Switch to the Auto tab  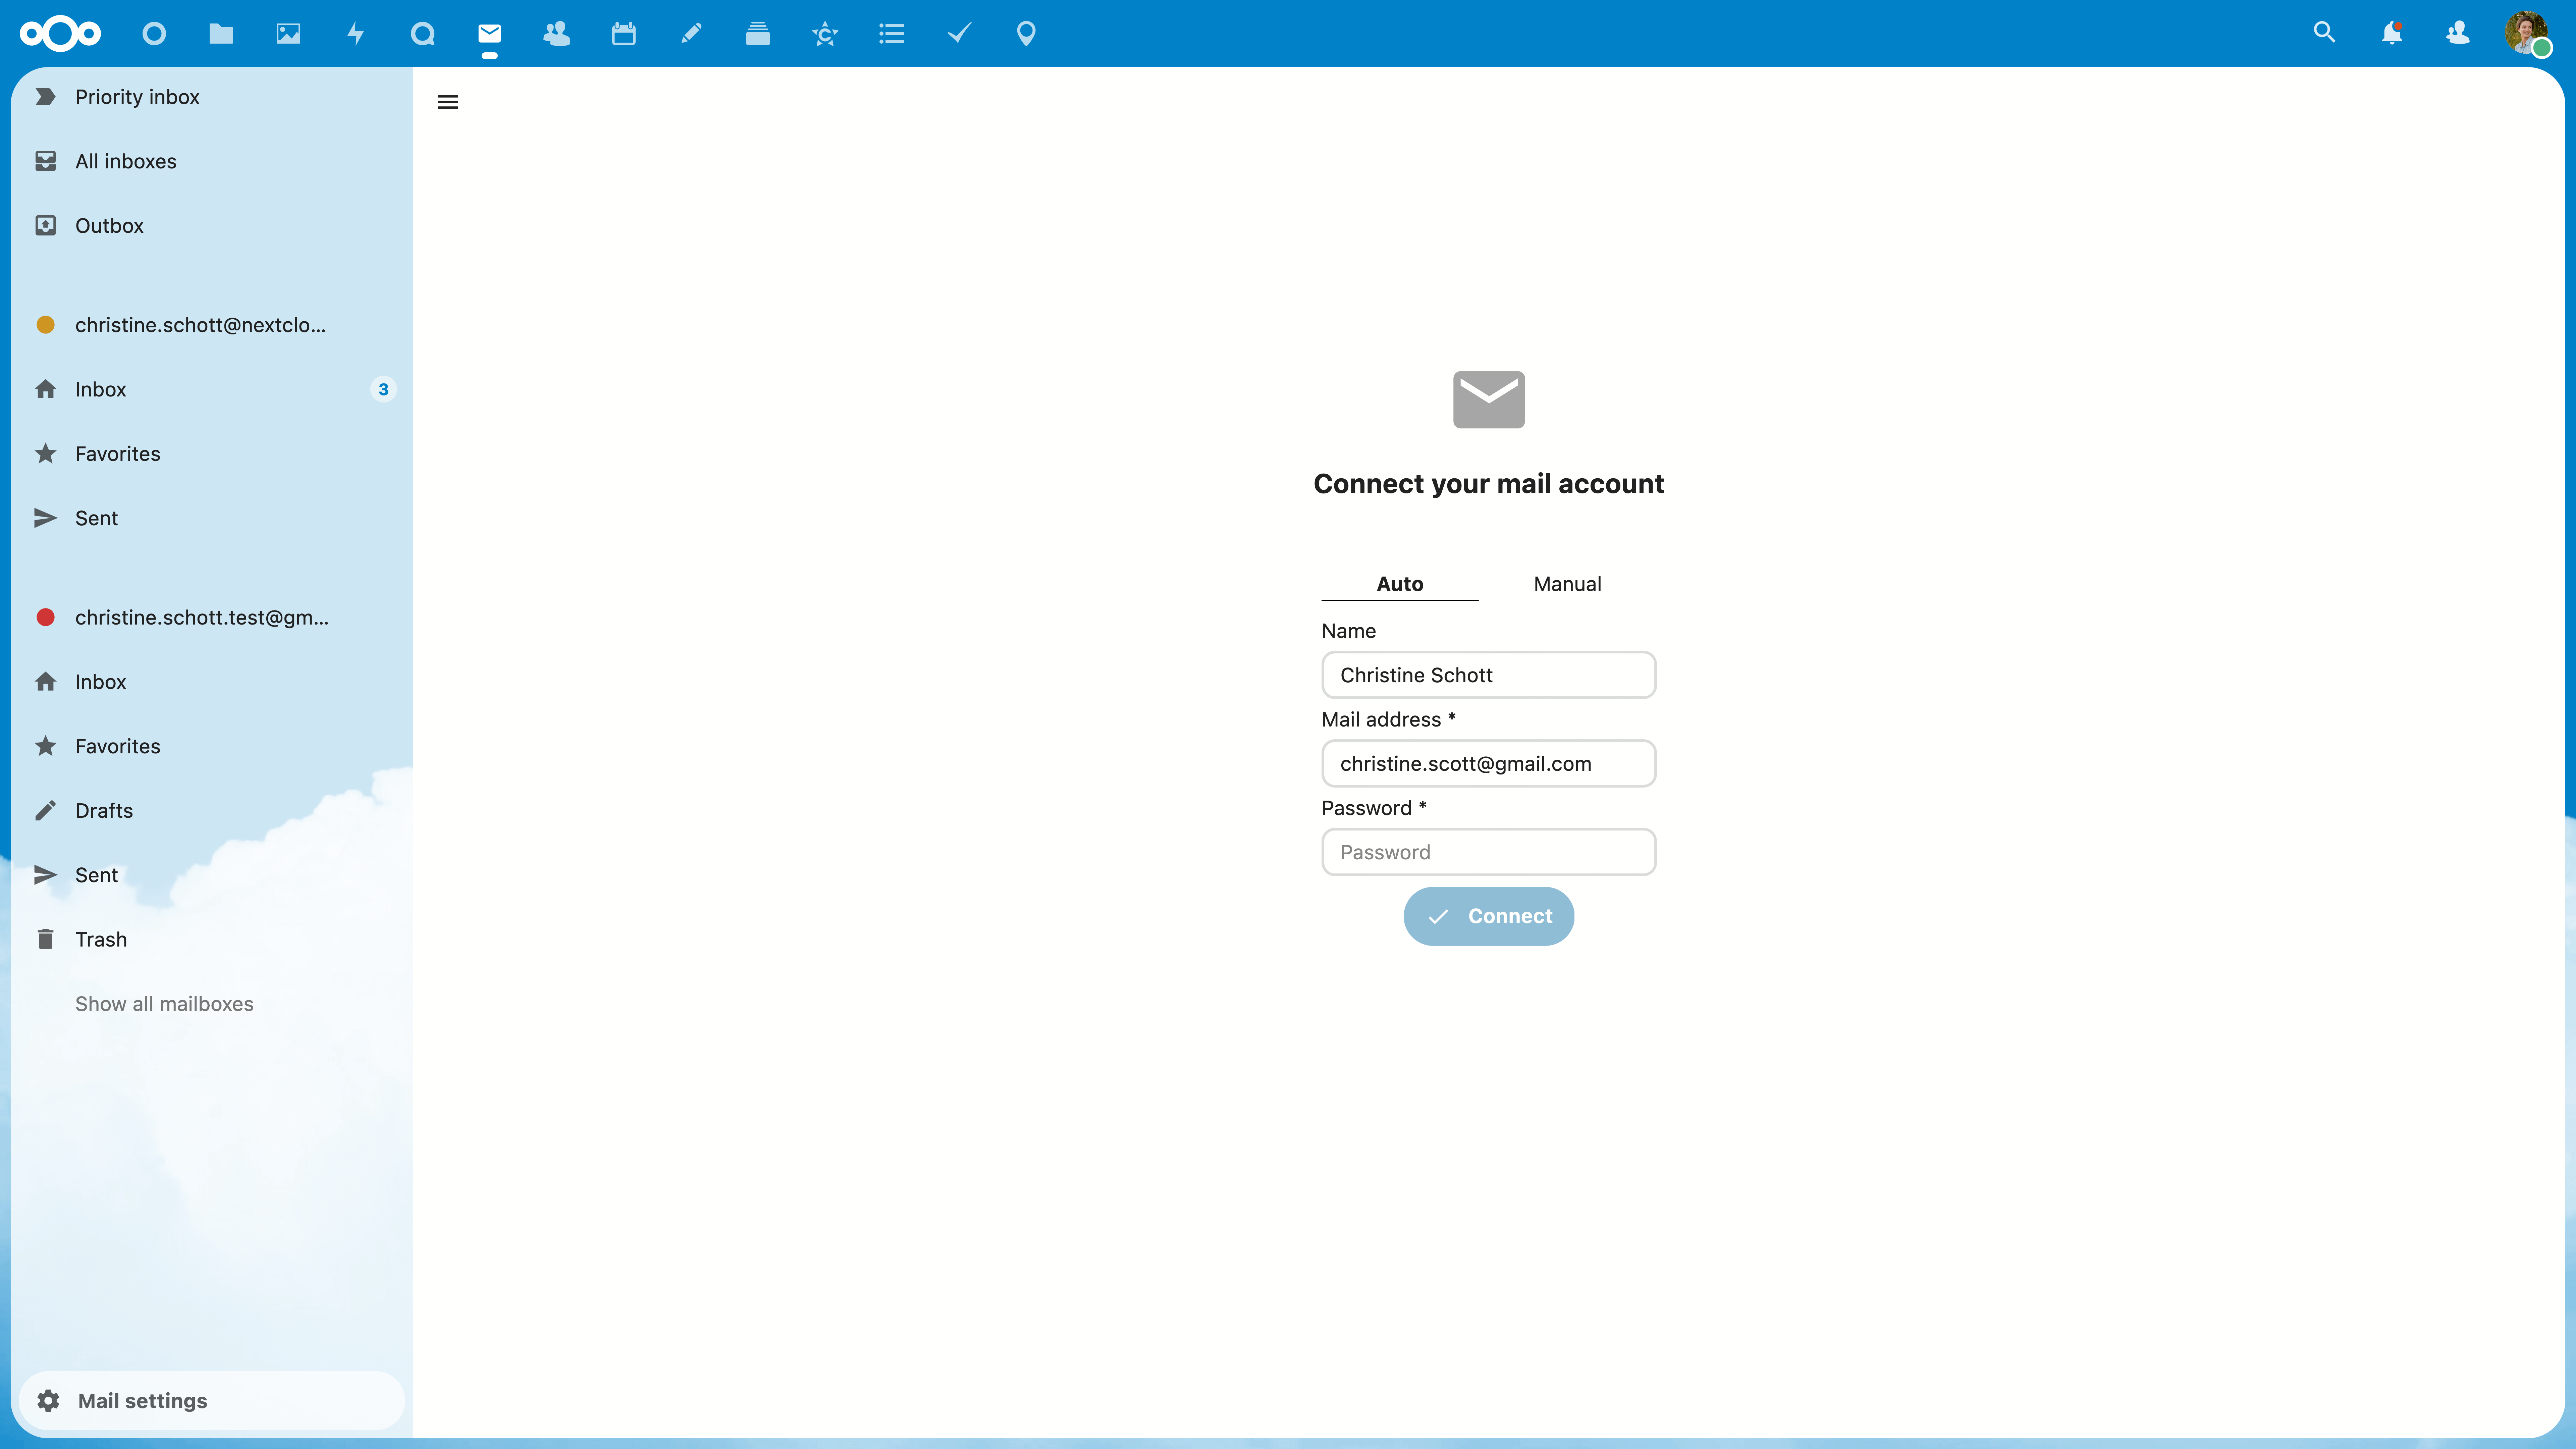[1400, 584]
